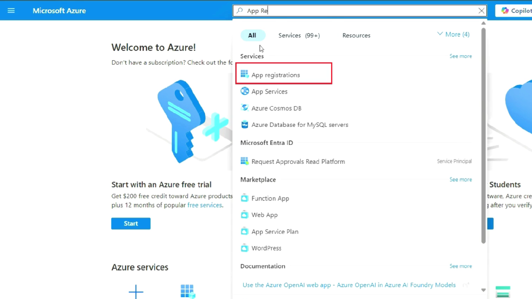Click the Microsoft Azure home title

(x=59, y=11)
